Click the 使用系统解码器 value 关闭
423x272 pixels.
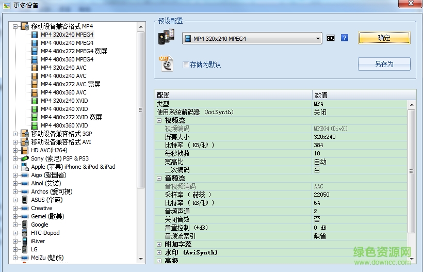pyautogui.click(x=320, y=112)
